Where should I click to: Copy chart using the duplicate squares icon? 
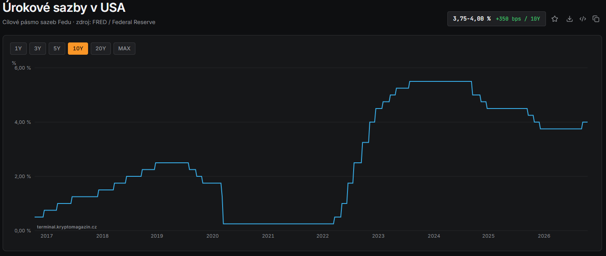click(596, 19)
